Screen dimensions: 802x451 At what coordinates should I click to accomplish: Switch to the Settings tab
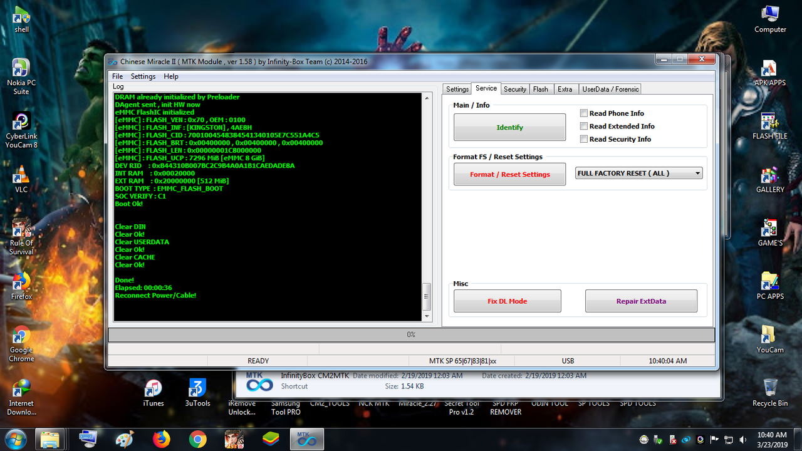(457, 89)
